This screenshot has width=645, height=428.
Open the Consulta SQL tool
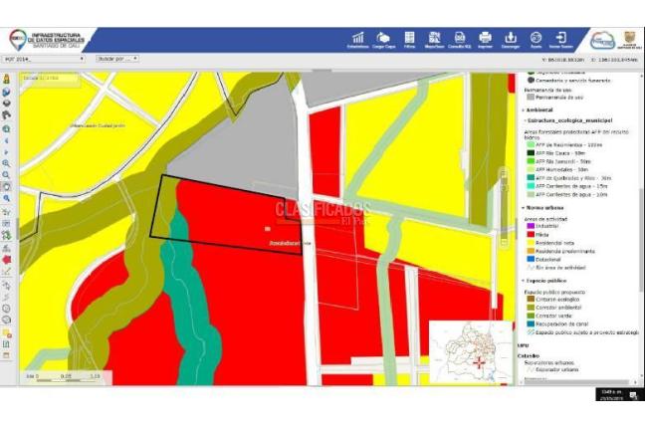(x=460, y=40)
